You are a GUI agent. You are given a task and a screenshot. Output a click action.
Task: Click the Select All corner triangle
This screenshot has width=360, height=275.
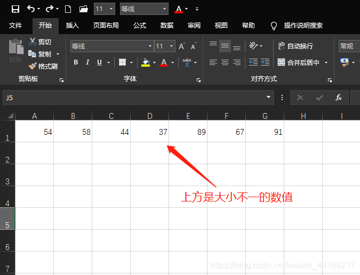(10, 115)
